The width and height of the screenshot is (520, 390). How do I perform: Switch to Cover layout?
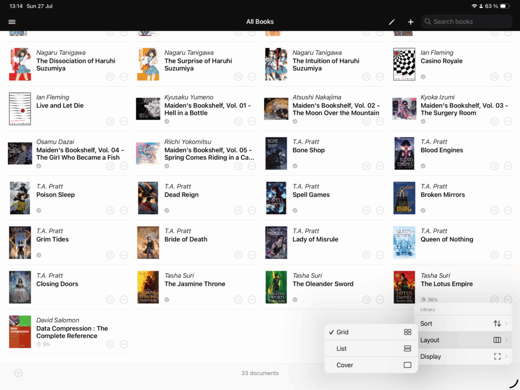click(371, 365)
